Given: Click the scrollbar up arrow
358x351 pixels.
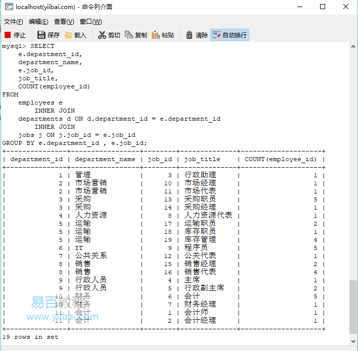Looking at the screenshot, I should [353, 46].
